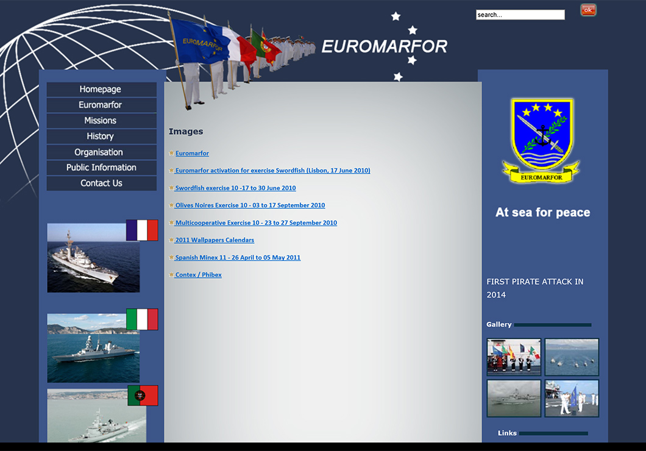This screenshot has height=451, width=646.
Task: Open the Missions menu item
Action: point(101,121)
